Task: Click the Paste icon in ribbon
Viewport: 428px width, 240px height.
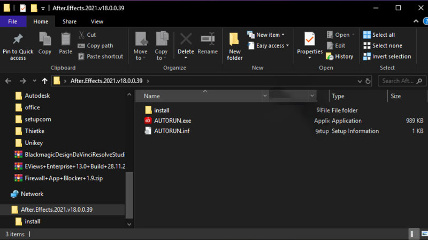Action: pos(65,39)
